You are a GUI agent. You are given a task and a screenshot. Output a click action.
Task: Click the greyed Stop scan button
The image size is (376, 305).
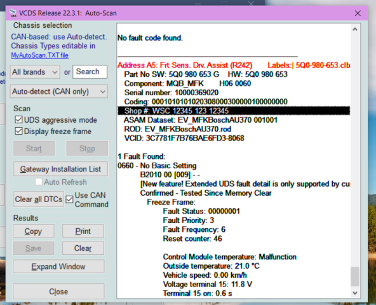(87, 149)
